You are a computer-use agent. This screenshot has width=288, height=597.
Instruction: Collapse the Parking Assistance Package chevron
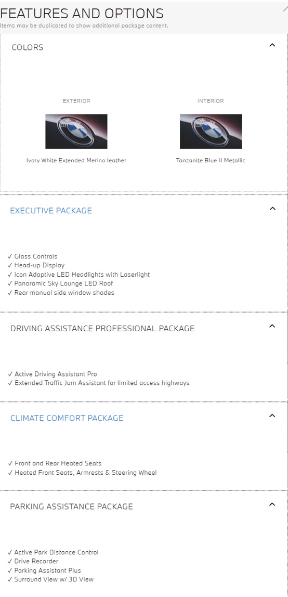[x=272, y=504]
